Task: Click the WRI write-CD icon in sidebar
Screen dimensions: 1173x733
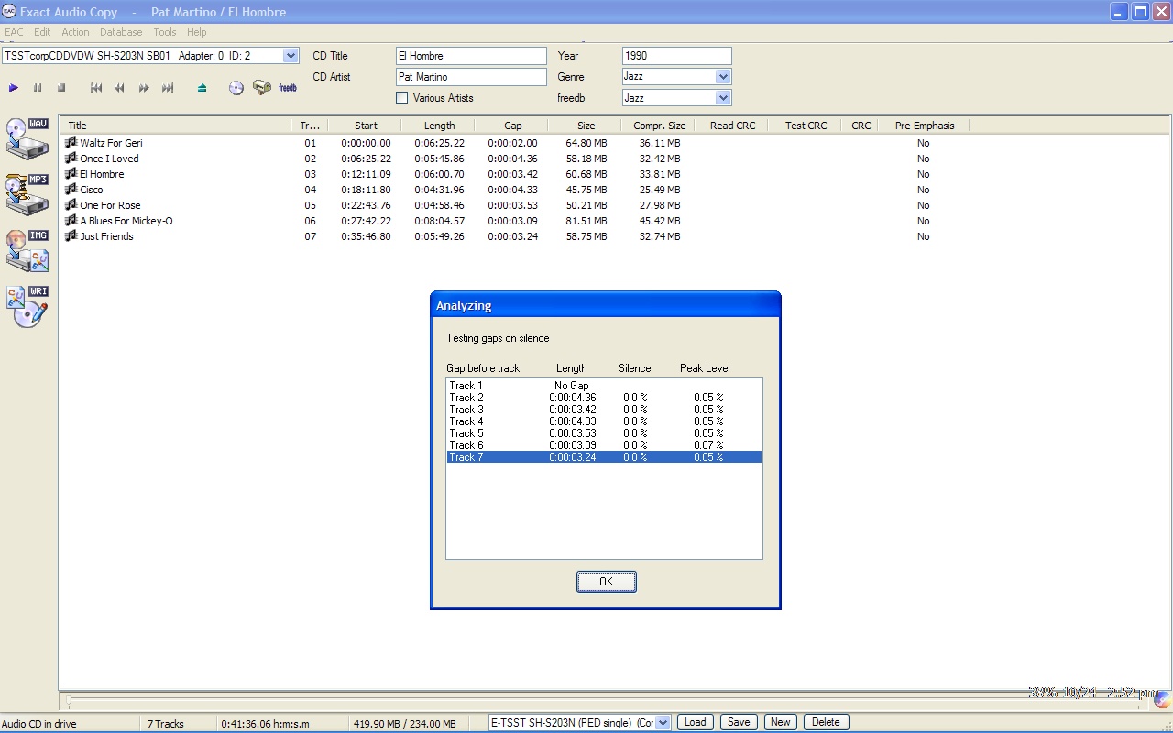Action: (x=27, y=307)
